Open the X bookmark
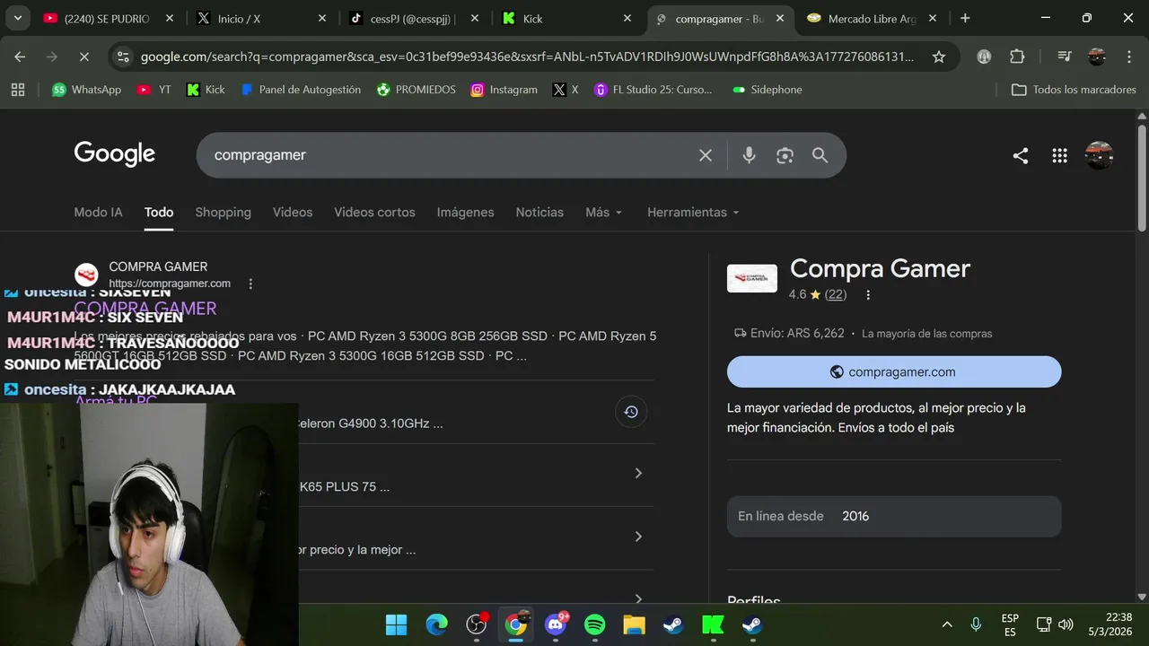This screenshot has width=1149, height=646. click(x=566, y=90)
